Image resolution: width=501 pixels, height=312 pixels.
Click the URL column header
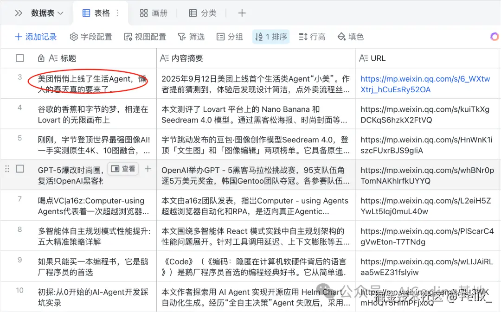pos(427,58)
